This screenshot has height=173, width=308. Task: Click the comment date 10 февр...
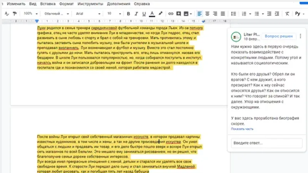(252, 39)
